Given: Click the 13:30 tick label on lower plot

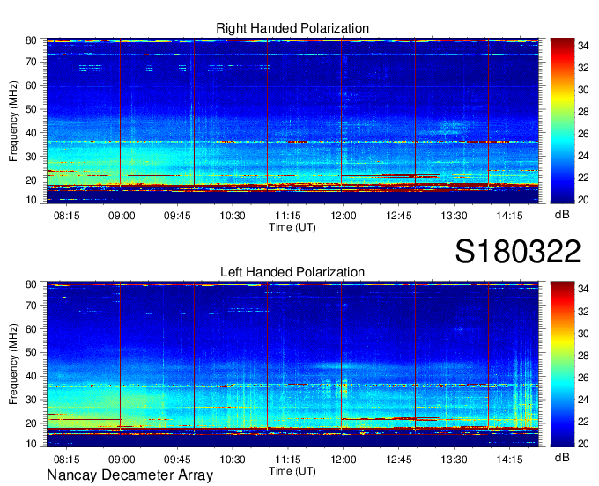Looking at the screenshot, I should click(x=454, y=460).
